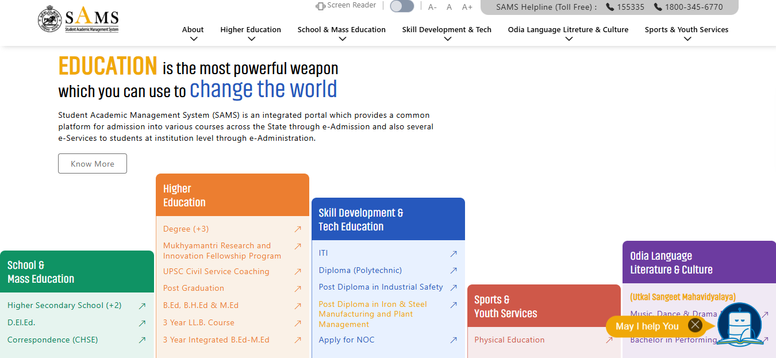Open Post Diploma in Iron & Steel Manufacturing
The width and height of the screenshot is (776, 358).
(373, 314)
